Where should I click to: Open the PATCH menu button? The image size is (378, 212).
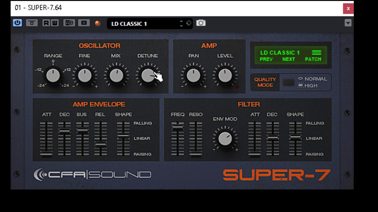coord(313,59)
